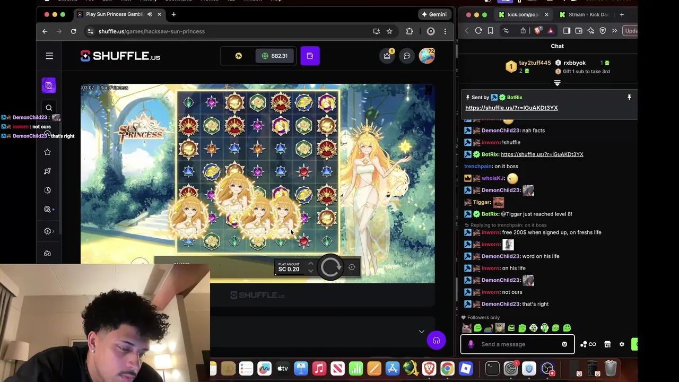Insert the cat emote from quick emotes
The height and width of the screenshot is (382, 679).
(467, 328)
